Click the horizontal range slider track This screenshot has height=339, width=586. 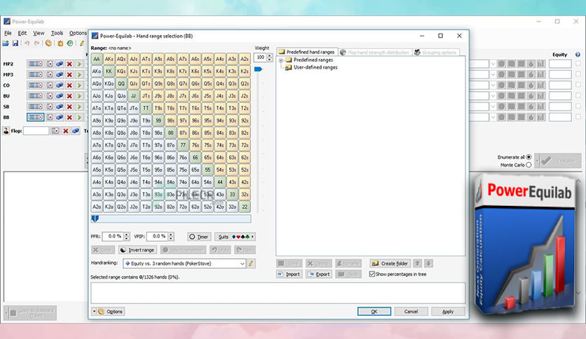tap(171, 219)
